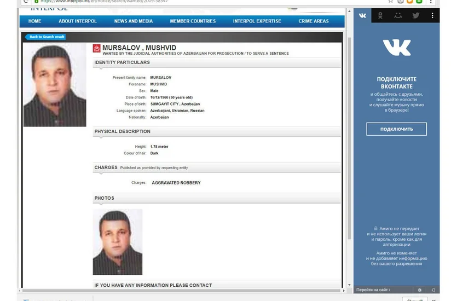Click the green browser extension icon
The height and width of the screenshot is (301, 451).
coord(419,2)
